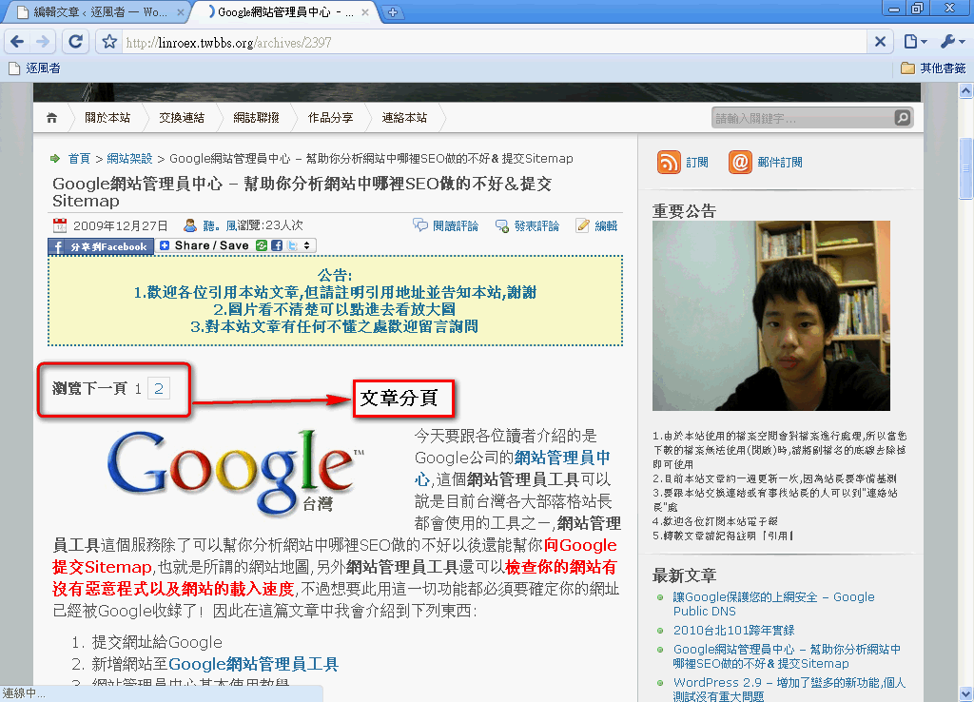The height and width of the screenshot is (702, 974).
Task: Open the 訂閱 subscribe link
Action: click(x=697, y=162)
